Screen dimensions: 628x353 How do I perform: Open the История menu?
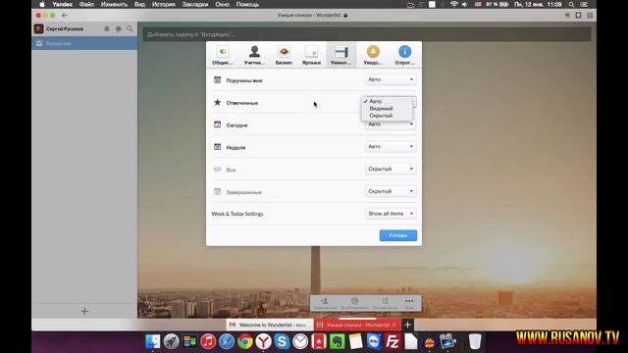pyautogui.click(x=164, y=4)
